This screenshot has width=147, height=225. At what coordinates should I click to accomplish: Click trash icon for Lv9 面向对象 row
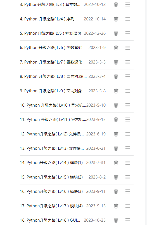pyautogui.click(x=116, y=91)
